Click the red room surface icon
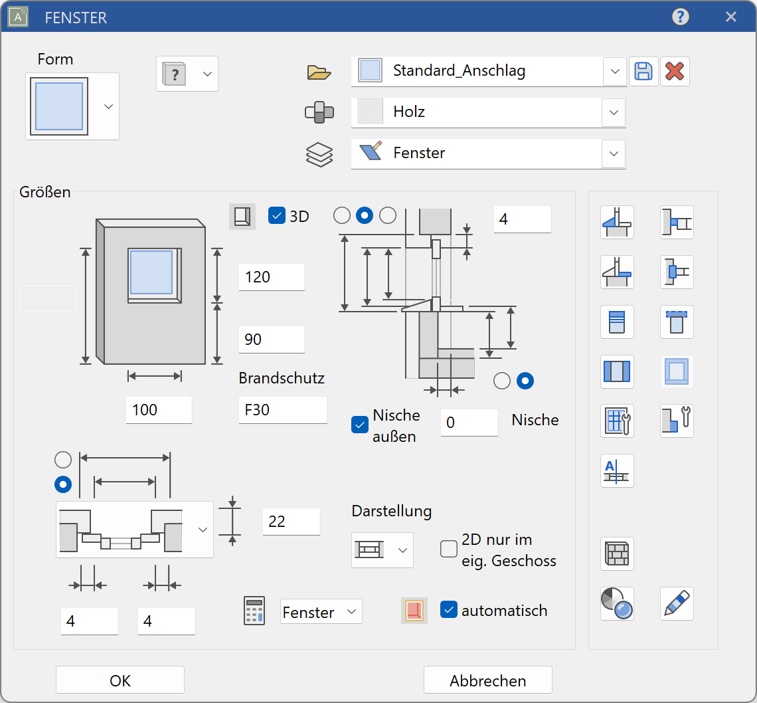757x703 pixels. (414, 610)
